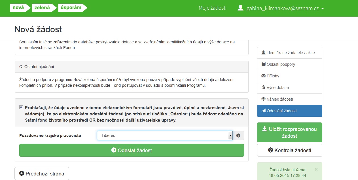Go to 'Náhled žádosti' step
358x180 pixels.
290,99
